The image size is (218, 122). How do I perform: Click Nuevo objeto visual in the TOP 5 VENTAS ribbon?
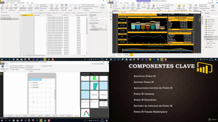coord(154,7)
